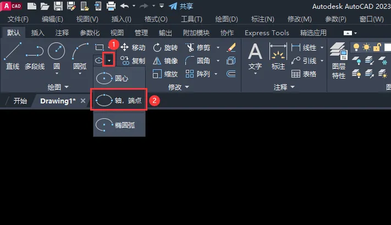This screenshot has height=225, width=391.
Task: Undo the last action
Action: (124, 6)
